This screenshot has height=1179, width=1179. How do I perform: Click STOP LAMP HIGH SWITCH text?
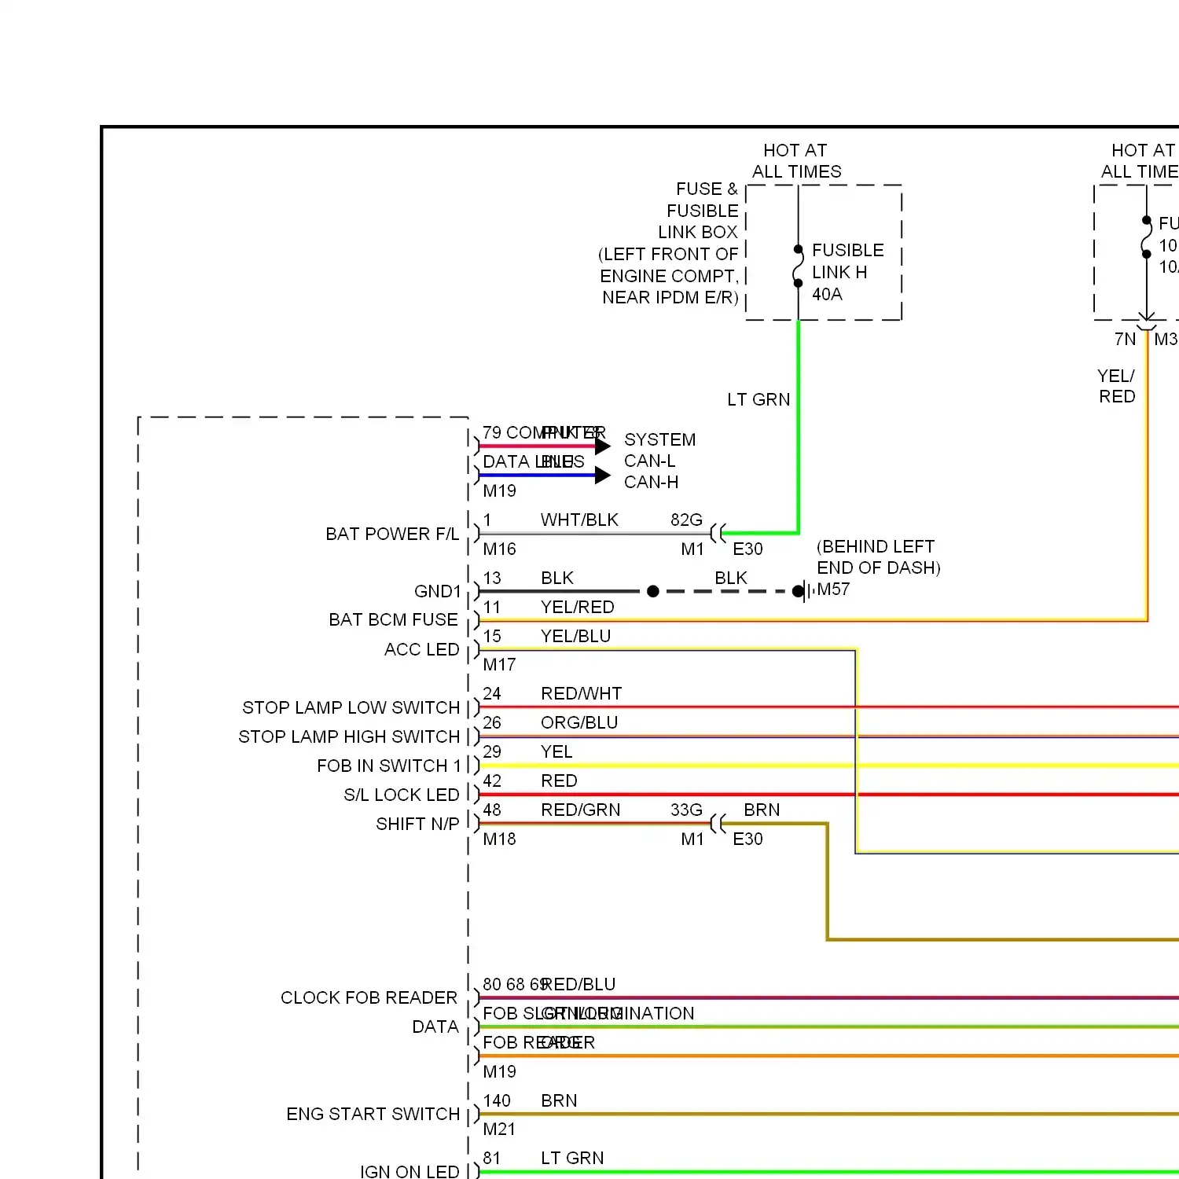point(350,736)
